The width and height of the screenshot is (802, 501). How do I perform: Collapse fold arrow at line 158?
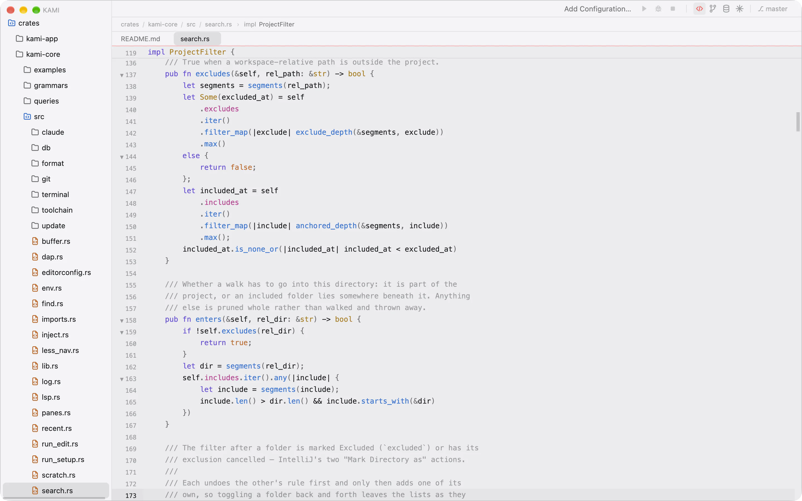coord(122,321)
